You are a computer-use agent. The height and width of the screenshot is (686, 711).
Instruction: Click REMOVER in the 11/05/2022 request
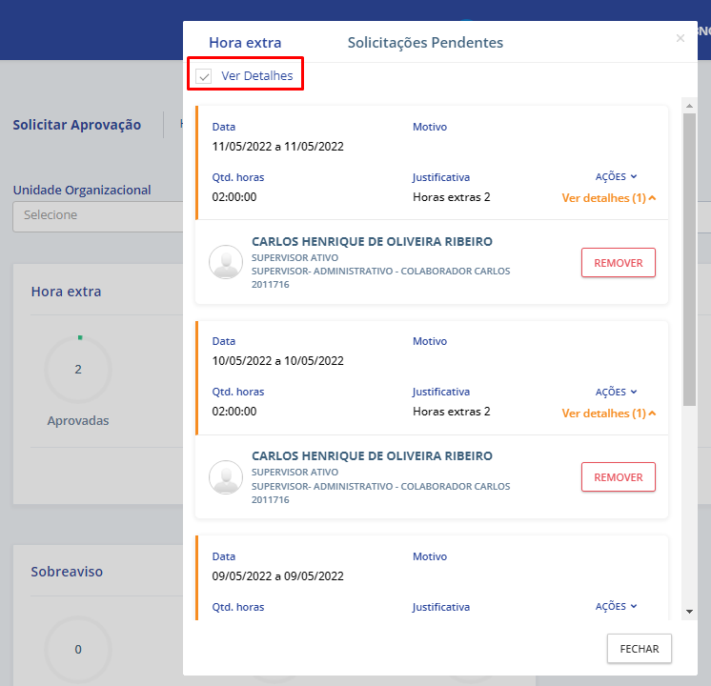pos(618,263)
